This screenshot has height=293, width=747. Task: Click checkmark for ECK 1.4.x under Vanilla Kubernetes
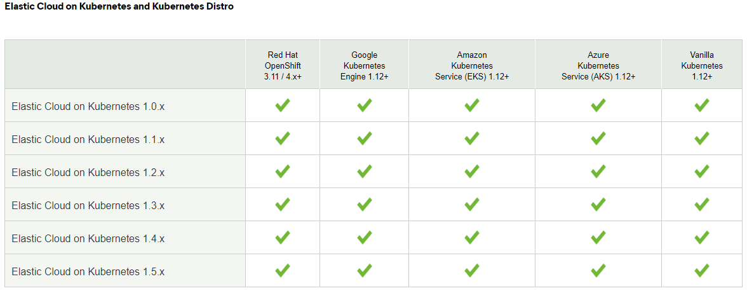click(701, 238)
